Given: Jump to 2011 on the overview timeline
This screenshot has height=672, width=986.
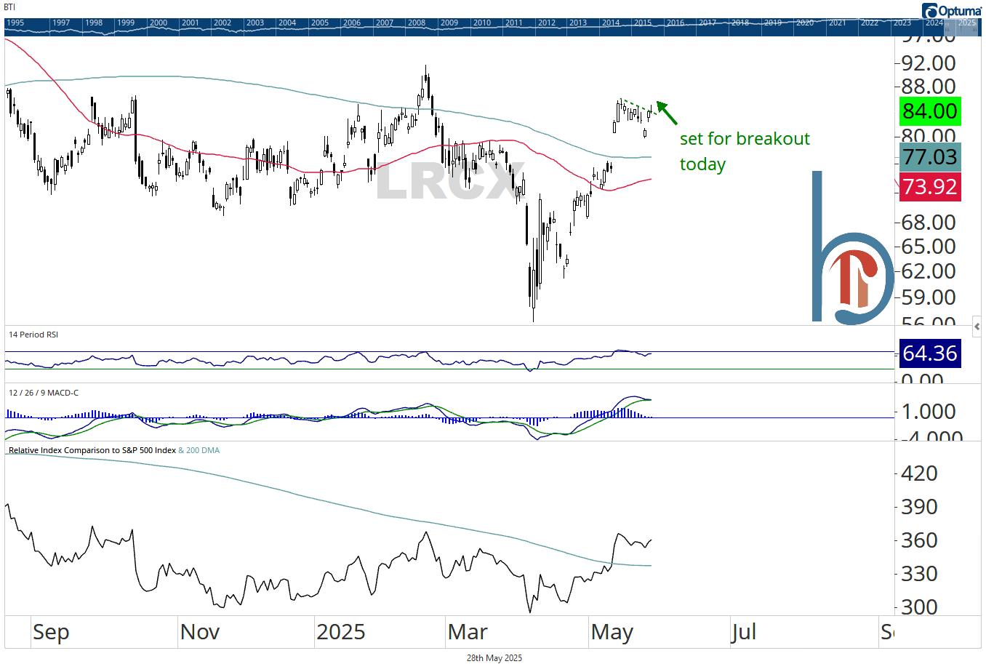Looking at the screenshot, I should click(x=514, y=23).
